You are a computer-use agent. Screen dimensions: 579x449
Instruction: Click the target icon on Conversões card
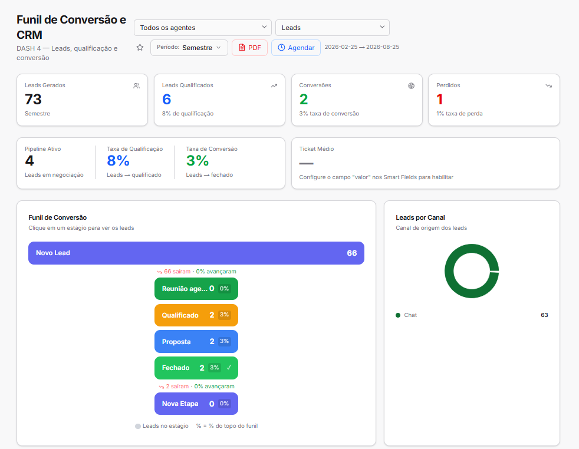(412, 85)
